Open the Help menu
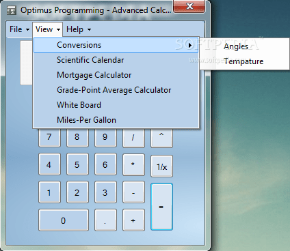Image resolution: width=290 pixels, height=251 pixels. (x=79, y=29)
